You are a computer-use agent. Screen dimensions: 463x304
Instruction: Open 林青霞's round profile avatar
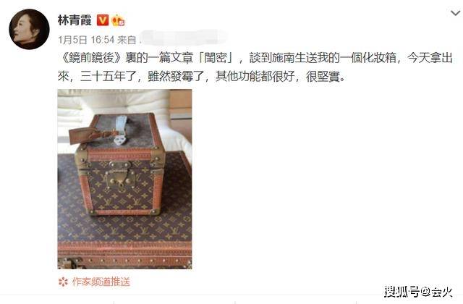click(x=29, y=29)
